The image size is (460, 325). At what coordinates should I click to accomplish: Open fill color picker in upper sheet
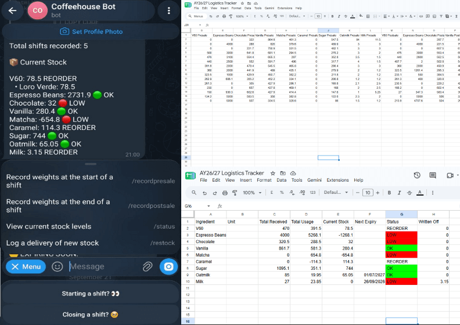pos(361,16)
